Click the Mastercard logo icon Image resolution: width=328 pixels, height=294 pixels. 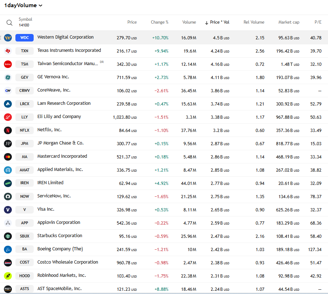8,157
